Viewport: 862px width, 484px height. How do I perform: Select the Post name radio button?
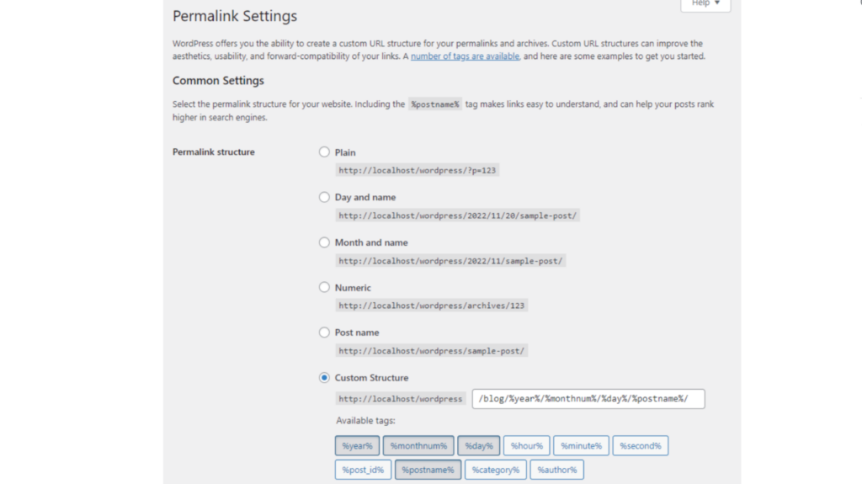[x=324, y=332]
